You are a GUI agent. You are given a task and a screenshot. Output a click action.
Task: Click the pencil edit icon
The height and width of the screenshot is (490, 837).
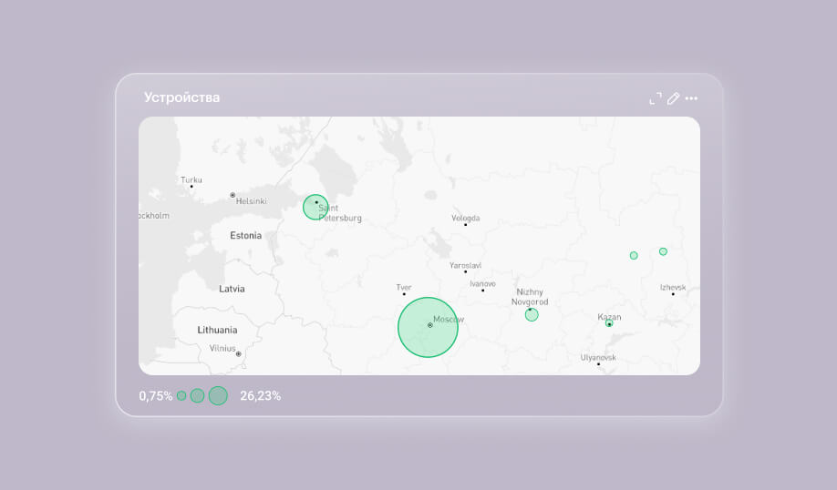click(674, 98)
